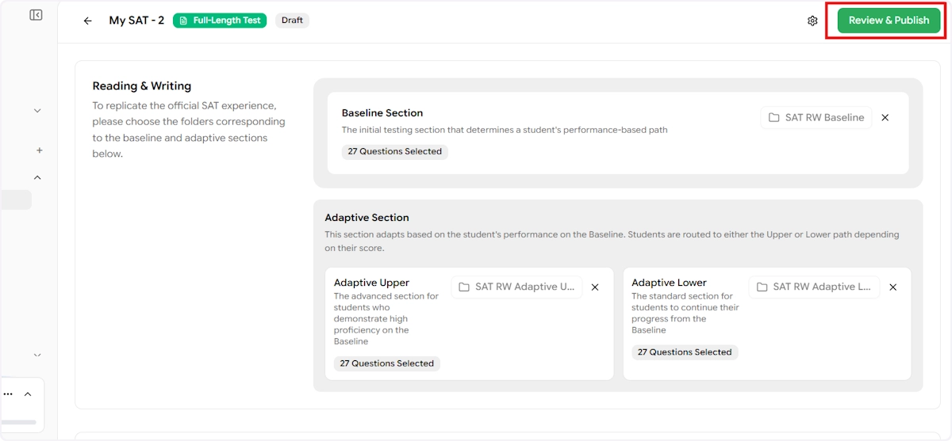
Task: Expand bottom-left widget with up chevron
Action: click(x=28, y=394)
